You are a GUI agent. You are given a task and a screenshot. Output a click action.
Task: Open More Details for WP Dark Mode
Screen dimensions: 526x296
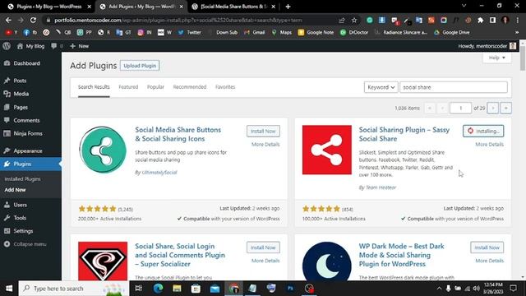click(x=490, y=261)
